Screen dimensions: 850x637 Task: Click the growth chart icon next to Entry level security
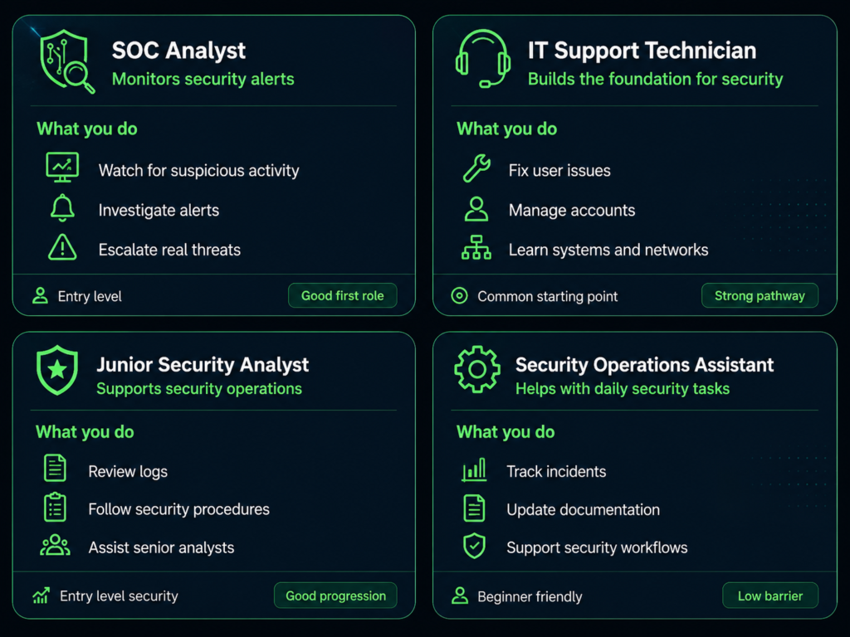click(x=42, y=596)
